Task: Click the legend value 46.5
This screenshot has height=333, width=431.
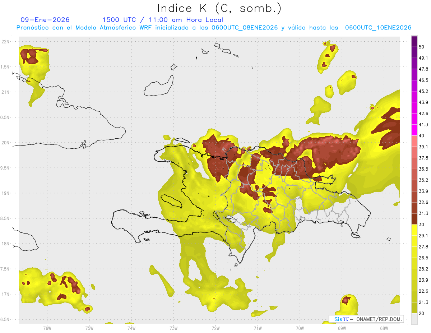Action: click(x=423, y=80)
